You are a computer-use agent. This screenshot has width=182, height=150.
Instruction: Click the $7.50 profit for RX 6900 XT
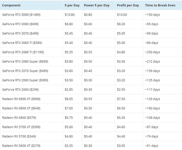point(121,99)
